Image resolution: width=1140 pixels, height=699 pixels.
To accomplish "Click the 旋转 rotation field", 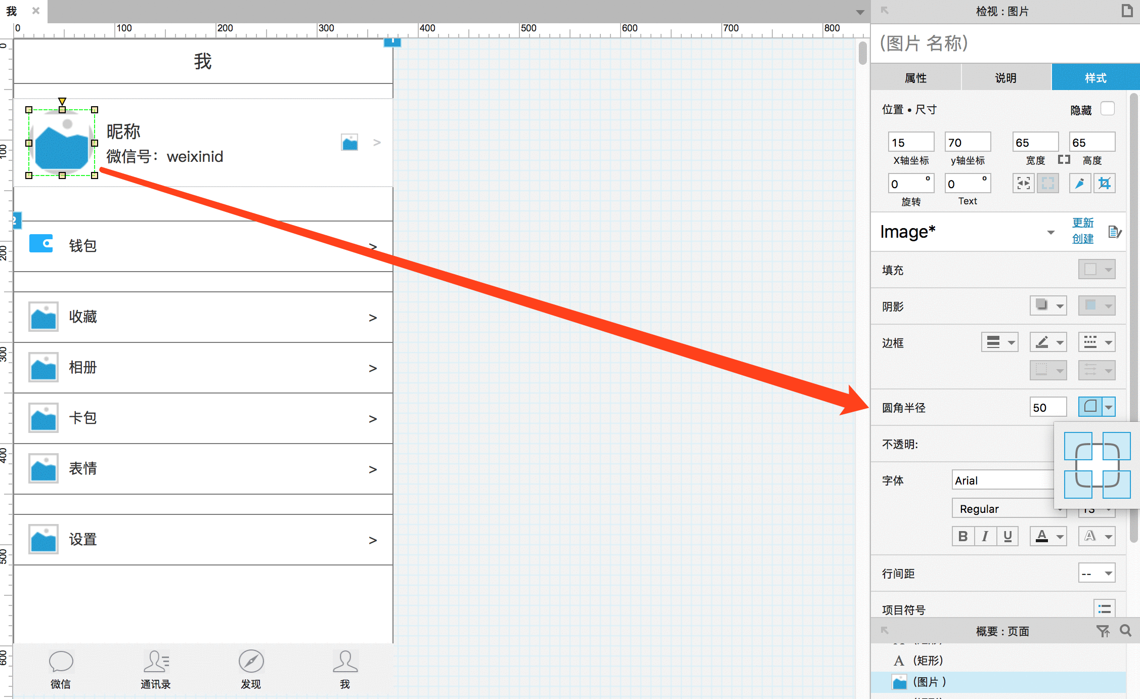I will pos(911,183).
